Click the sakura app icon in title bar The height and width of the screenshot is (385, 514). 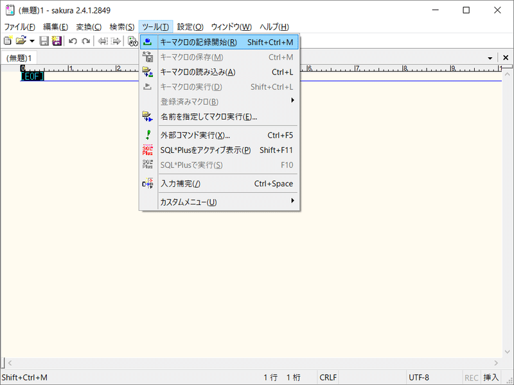(x=10, y=10)
